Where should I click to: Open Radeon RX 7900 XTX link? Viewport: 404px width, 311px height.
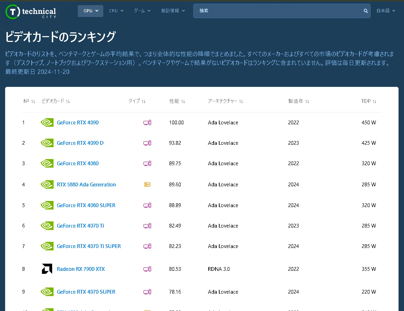pyautogui.click(x=81, y=269)
